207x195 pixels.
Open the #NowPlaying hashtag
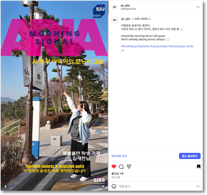tap(129, 46)
